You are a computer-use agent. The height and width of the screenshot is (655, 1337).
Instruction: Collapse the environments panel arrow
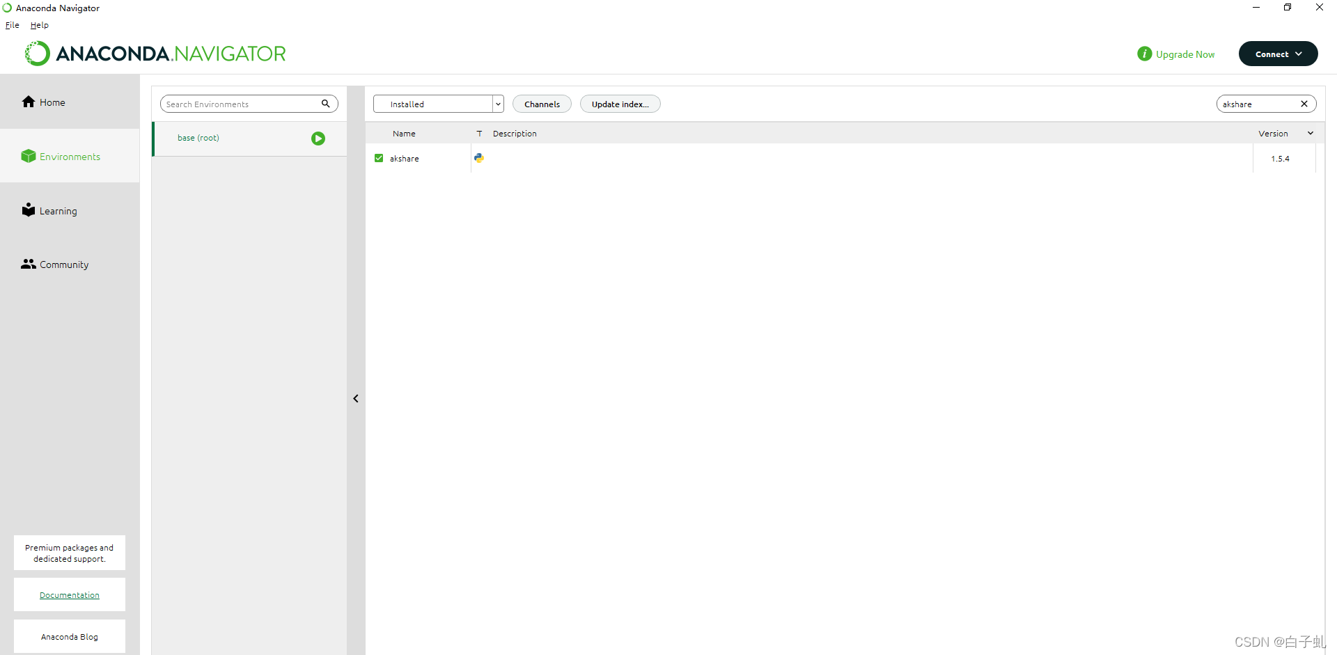[x=356, y=399]
